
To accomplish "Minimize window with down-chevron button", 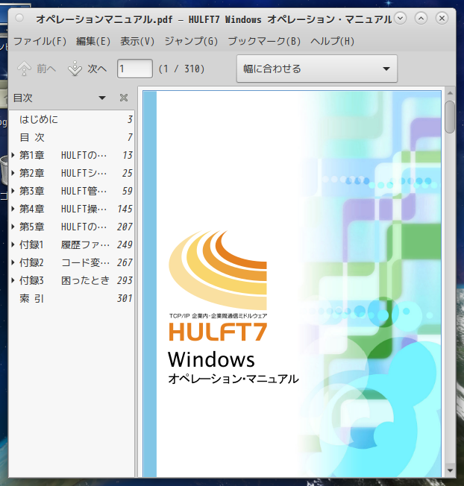I will pyautogui.click(x=400, y=19).
